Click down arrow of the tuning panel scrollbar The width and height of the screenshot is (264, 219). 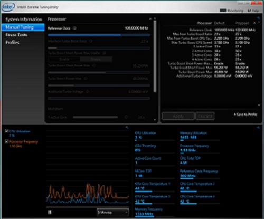(x=155, y=120)
